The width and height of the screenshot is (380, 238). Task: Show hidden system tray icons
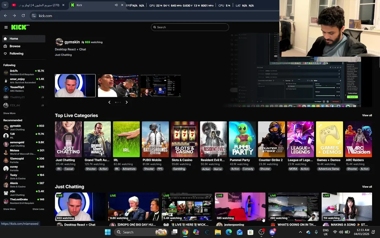click(300, 232)
